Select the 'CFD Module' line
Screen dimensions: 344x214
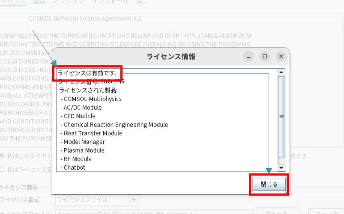click(78, 116)
